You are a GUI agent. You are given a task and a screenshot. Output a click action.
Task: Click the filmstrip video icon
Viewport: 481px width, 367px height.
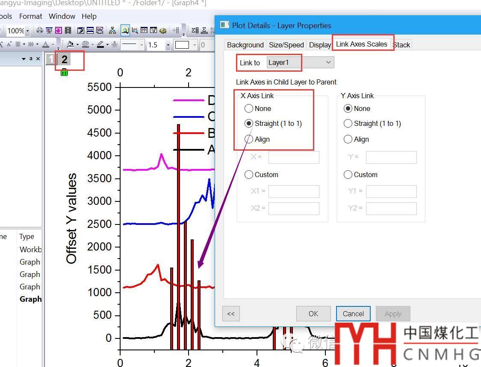click(x=68, y=30)
